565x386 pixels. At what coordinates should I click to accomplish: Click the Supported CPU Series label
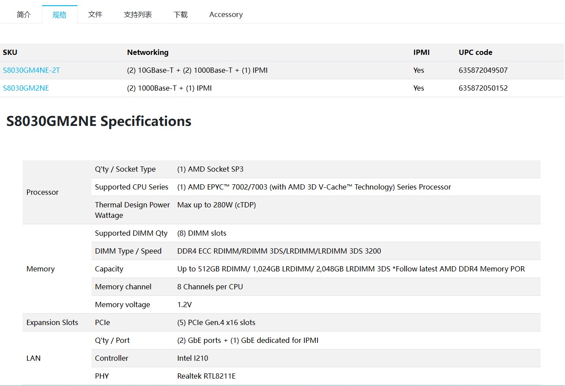132,187
